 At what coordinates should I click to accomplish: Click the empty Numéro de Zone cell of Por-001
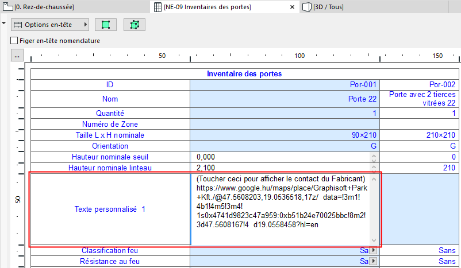tap(285, 124)
